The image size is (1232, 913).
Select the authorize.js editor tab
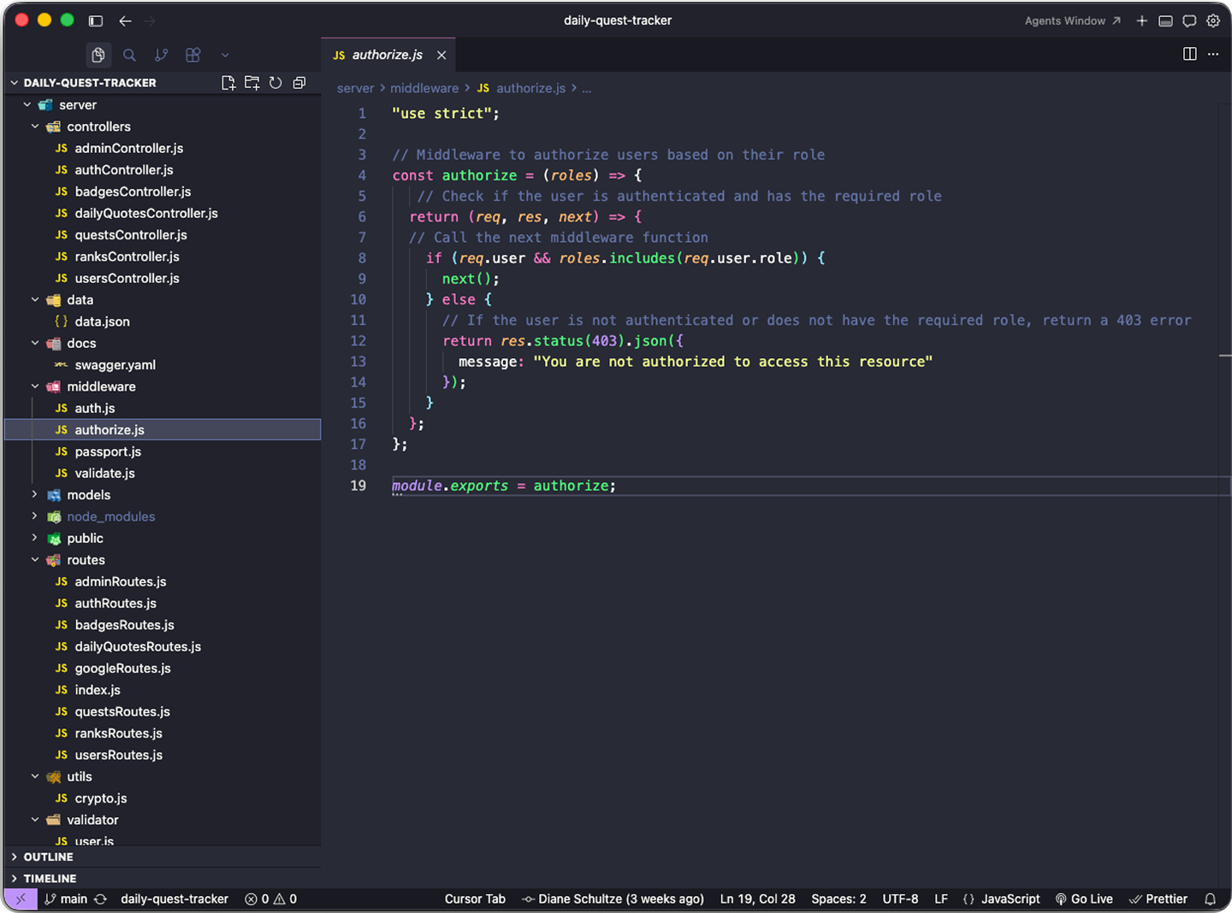click(x=387, y=55)
